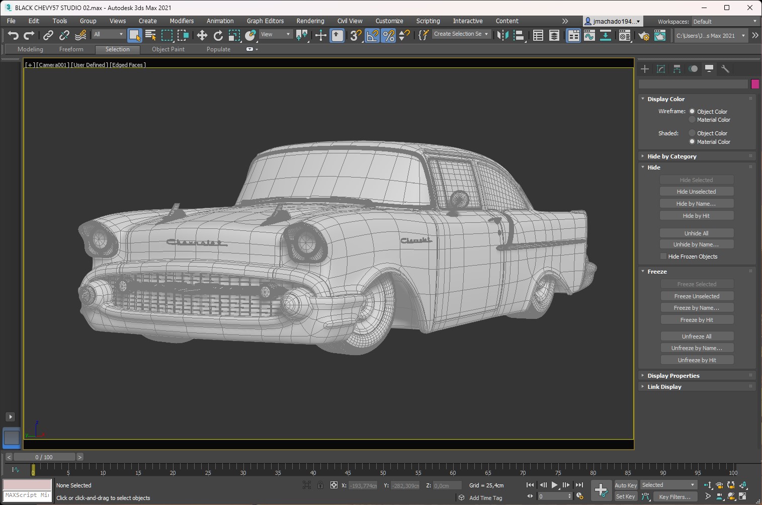Viewport: 762px width, 505px height.
Task: Open the Workspaces Default dropdown
Action: 724,22
